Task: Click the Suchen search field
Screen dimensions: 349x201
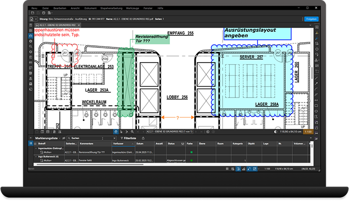Action: [x=92, y=138]
